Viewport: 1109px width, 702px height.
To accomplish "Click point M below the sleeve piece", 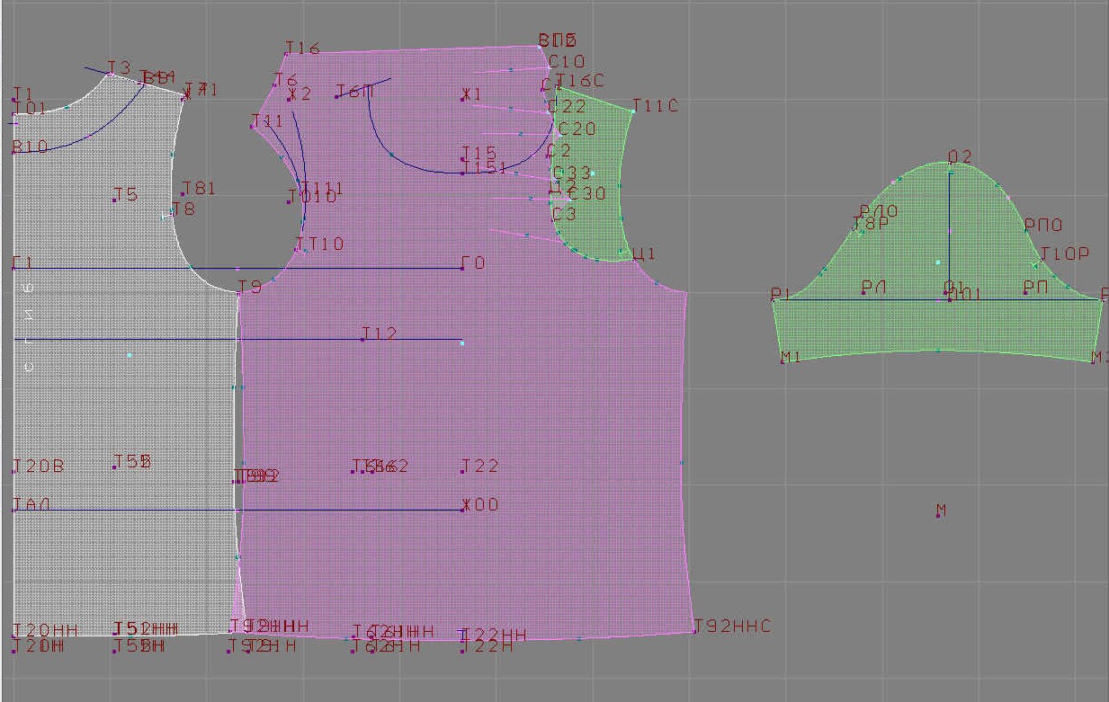I will coord(938,516).
